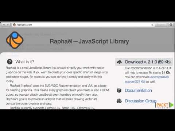Click the text 'Our recommendation is to GZIP it'
Viewport: 175px width, 131px height.
(146, 68)
